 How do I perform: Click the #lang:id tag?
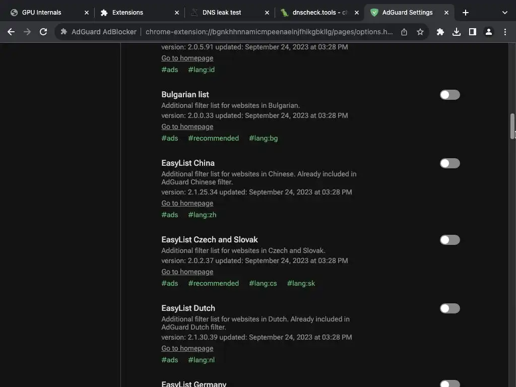201,70
